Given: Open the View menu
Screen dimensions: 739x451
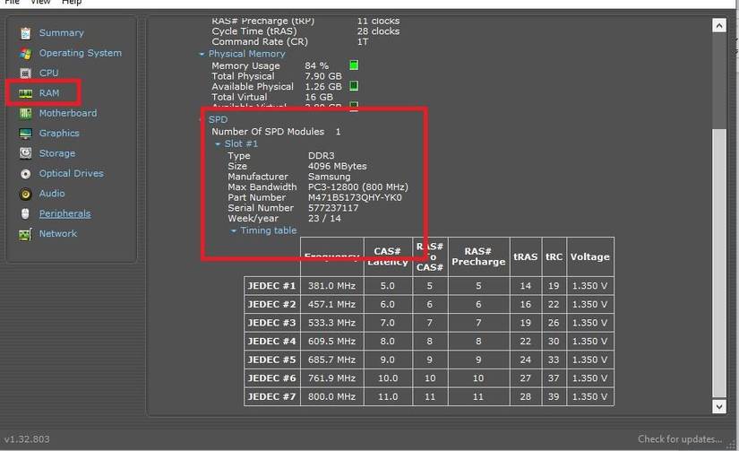Looking at the screenshot, I should 40,3.
